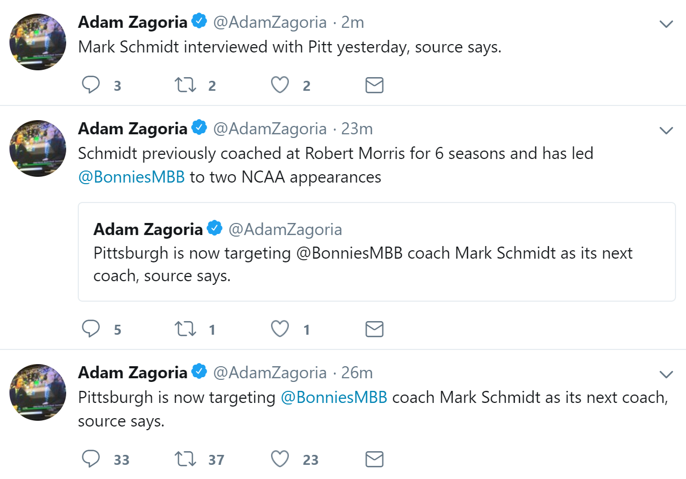Like the Robert Morris tweet
Viewport: 686px width, 479px height.
280,329
